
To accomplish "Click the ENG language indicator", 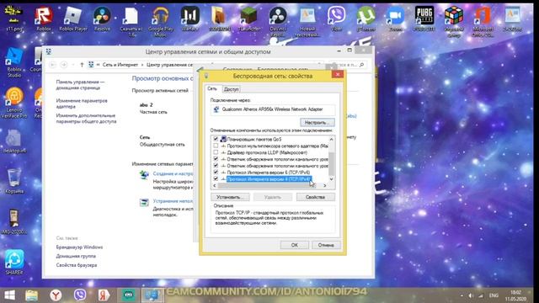I will pyautogui.click(x=494, y=295).
